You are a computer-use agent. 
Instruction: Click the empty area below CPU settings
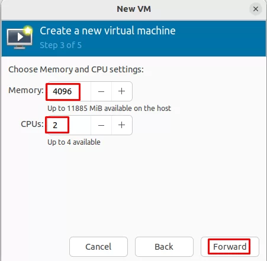point(133,190)
